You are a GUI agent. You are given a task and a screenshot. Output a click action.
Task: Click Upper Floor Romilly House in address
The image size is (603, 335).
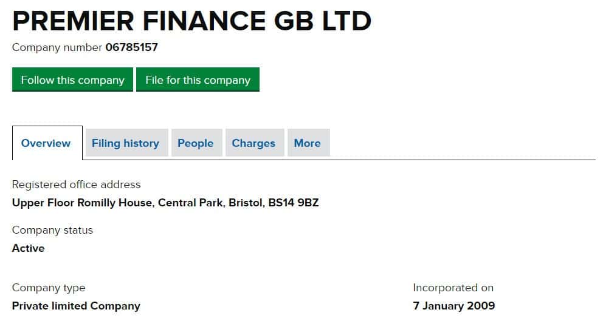[82, 203]
